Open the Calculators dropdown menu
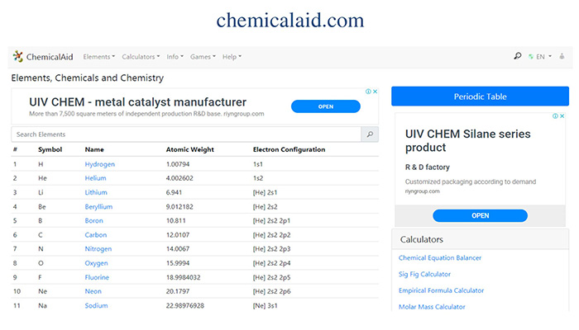This screenshot has width=579, height=330. point(141,57)
